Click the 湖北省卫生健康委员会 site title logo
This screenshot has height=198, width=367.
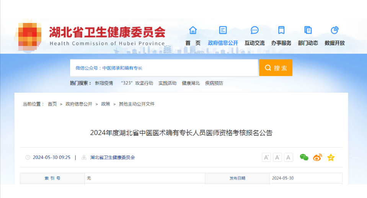click(107, 33)
